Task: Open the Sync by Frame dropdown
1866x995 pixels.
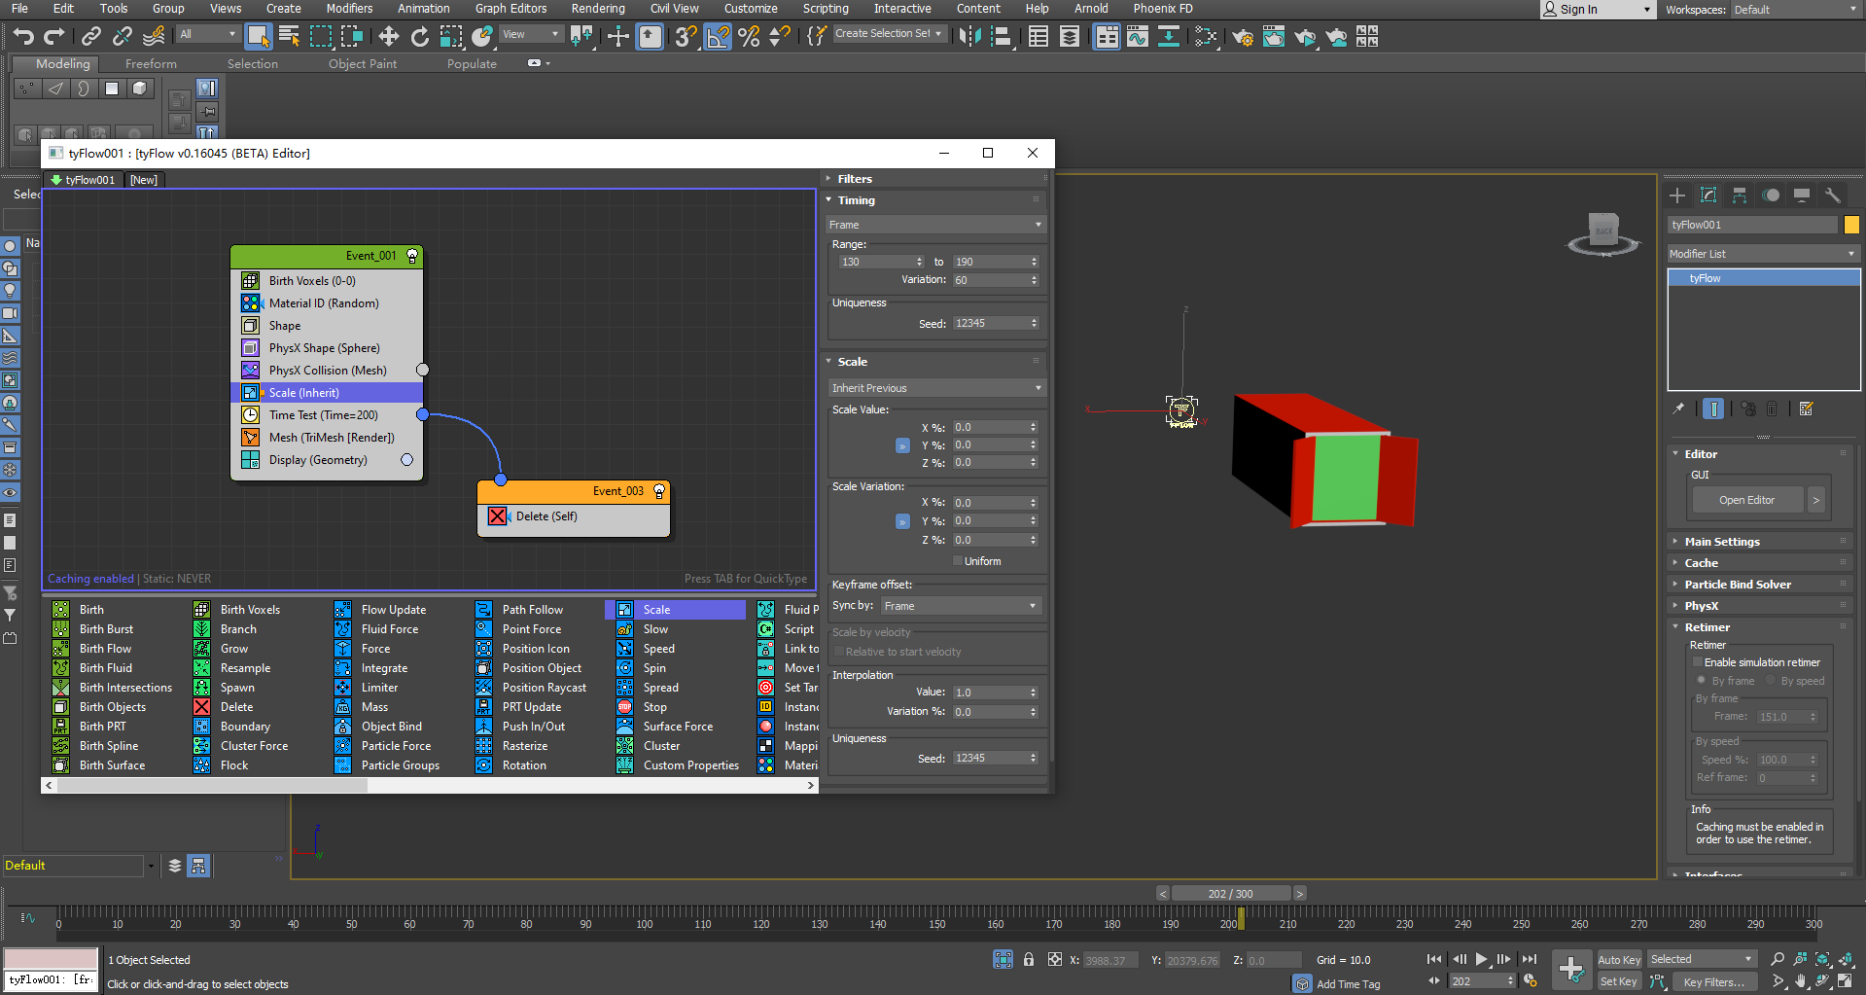Action: 962,606
